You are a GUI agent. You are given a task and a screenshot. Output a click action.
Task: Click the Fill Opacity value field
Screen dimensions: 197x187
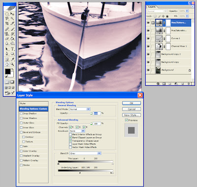click(x=97, y=123)
